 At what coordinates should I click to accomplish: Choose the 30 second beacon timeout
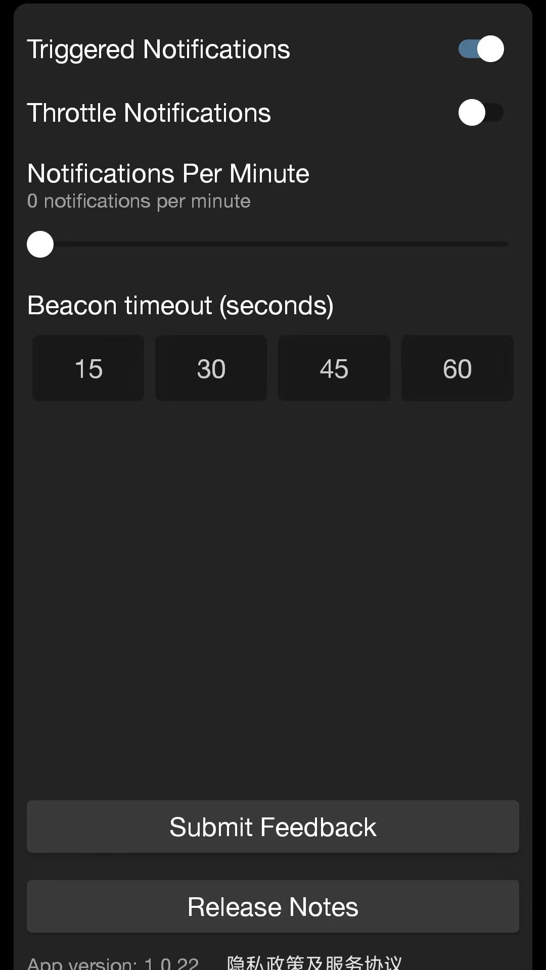(x=211, y=368)
